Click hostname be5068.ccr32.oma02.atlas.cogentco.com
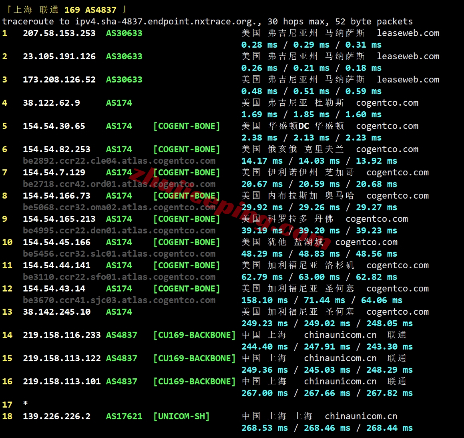The width and height of the screenshot is (464, 438). click(119, 207)
